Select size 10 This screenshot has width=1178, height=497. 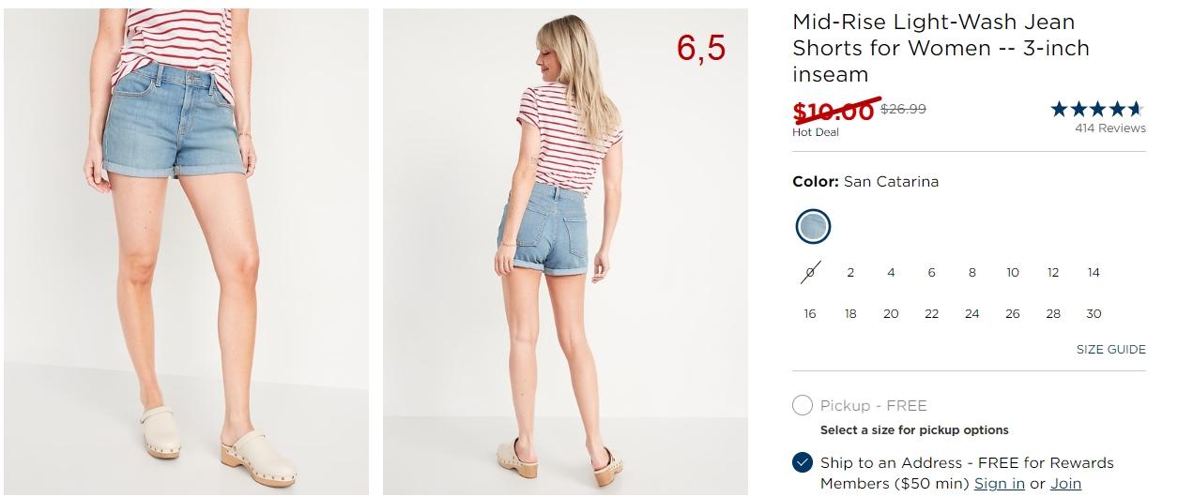click(1013, 273)
